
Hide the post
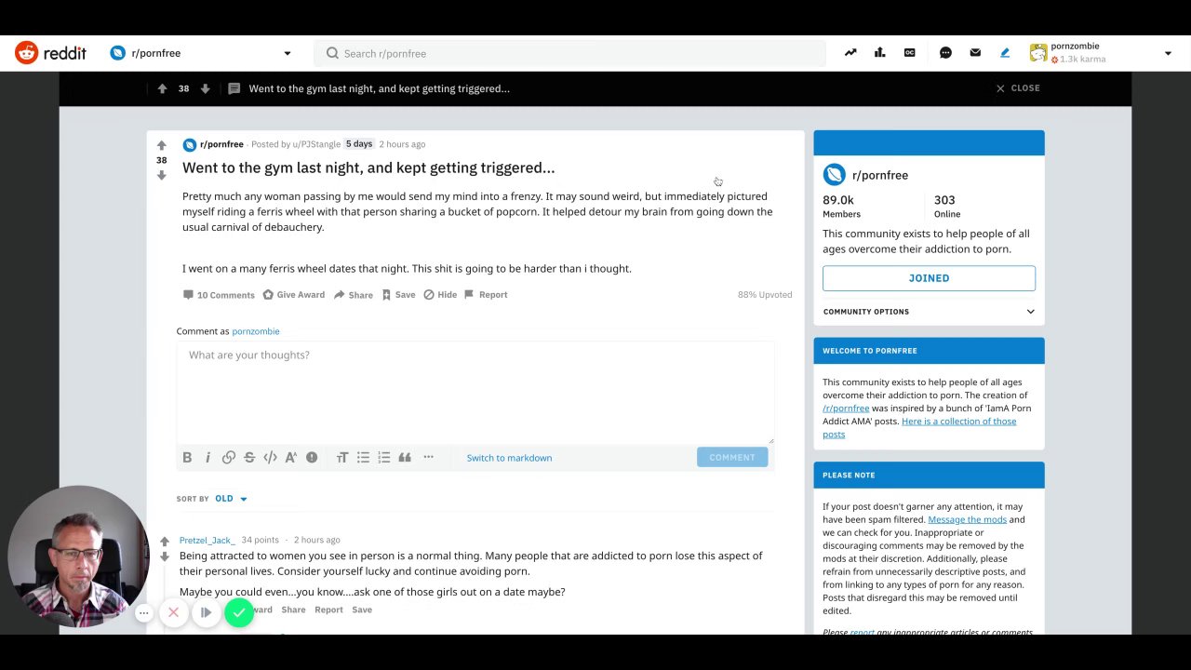point(440,294)
